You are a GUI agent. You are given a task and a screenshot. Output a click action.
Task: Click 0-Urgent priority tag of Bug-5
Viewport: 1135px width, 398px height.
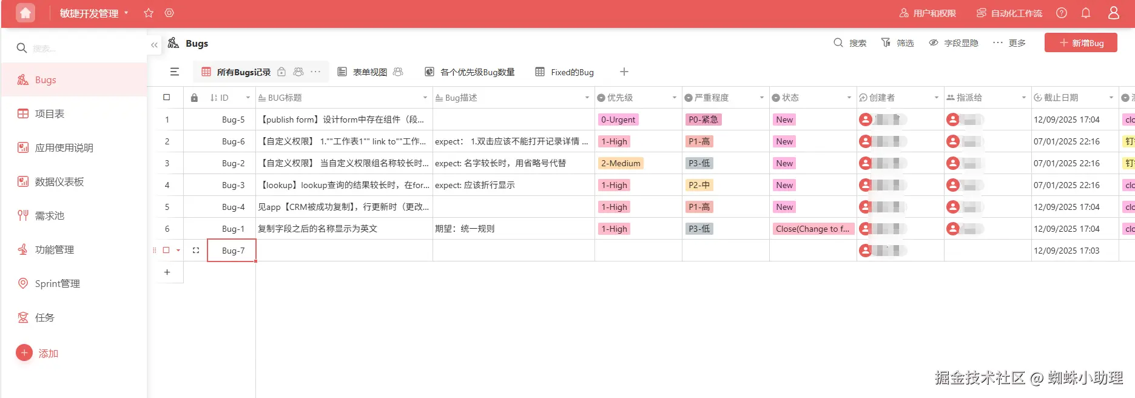[618, 120]
